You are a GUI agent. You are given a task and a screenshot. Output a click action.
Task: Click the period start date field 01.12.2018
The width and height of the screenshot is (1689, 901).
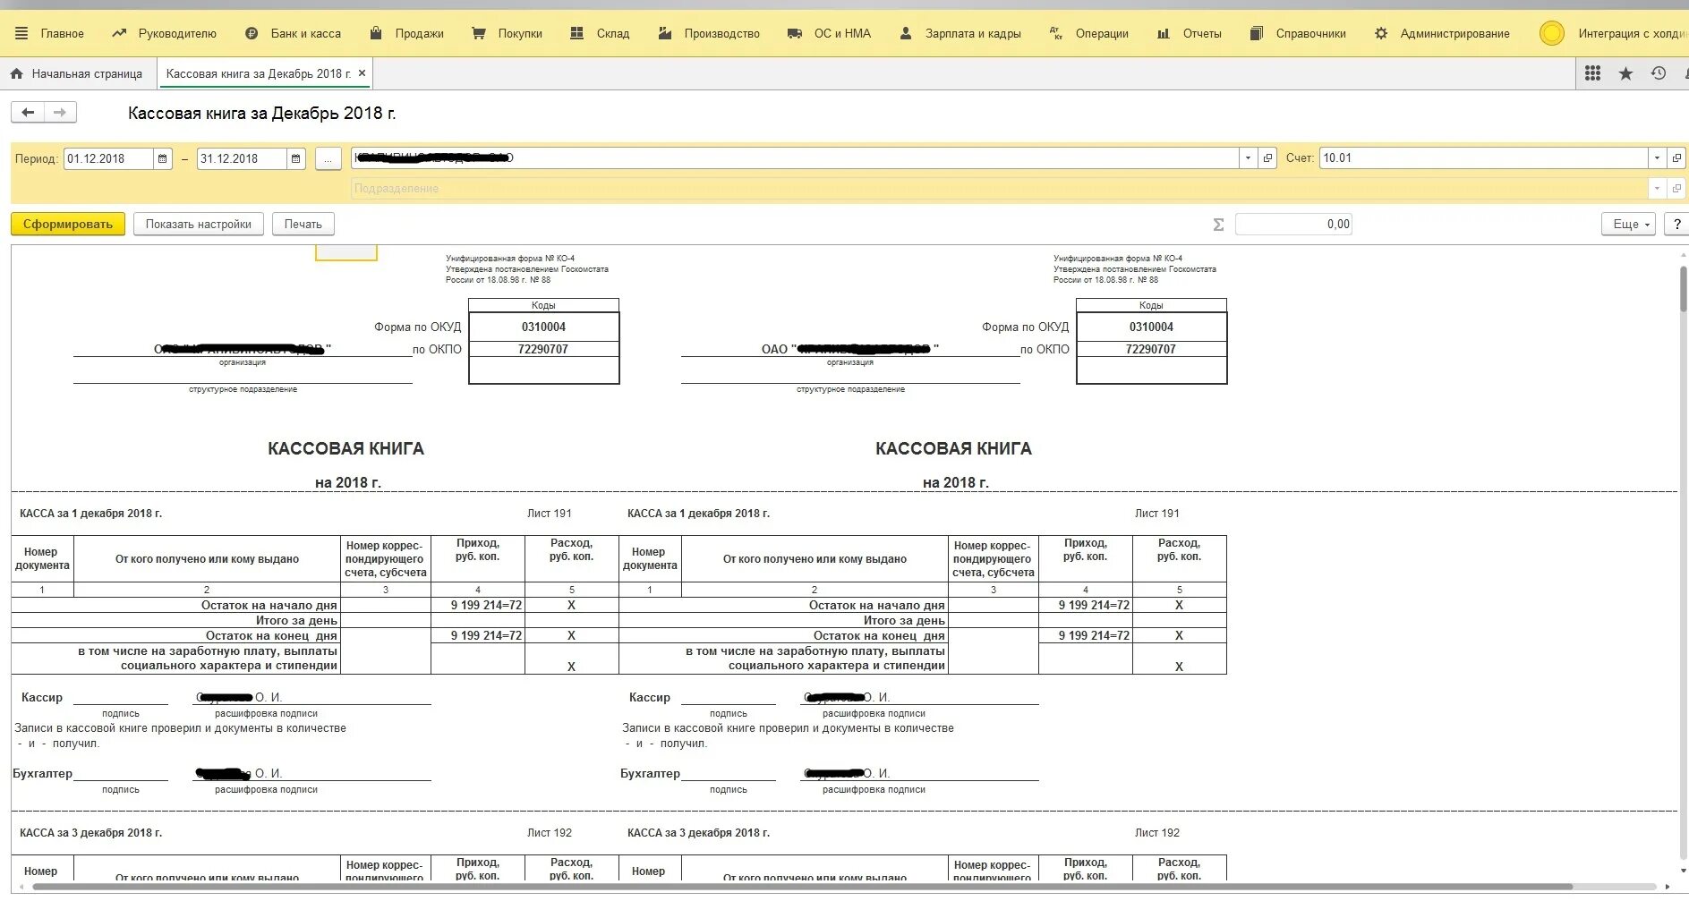point(109,158)
